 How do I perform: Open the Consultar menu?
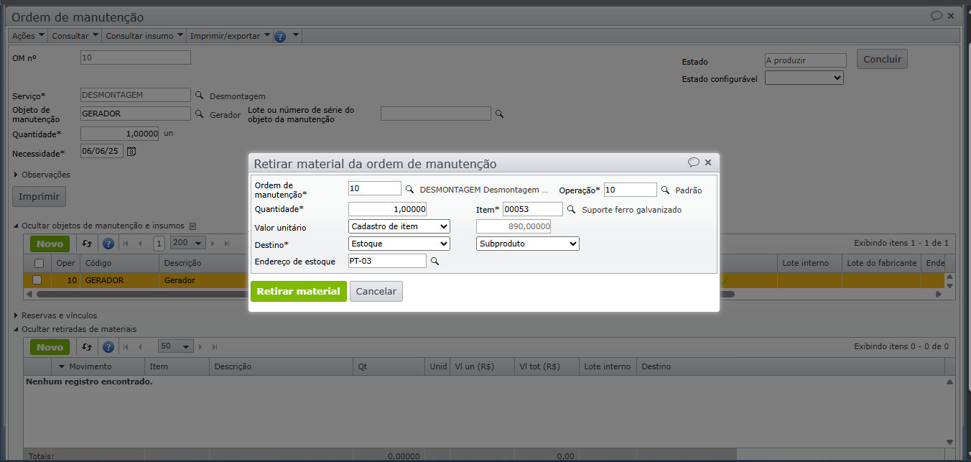(x=75, y=36)
